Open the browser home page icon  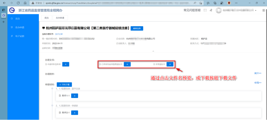pyautogui.click(x=25, y=3)
